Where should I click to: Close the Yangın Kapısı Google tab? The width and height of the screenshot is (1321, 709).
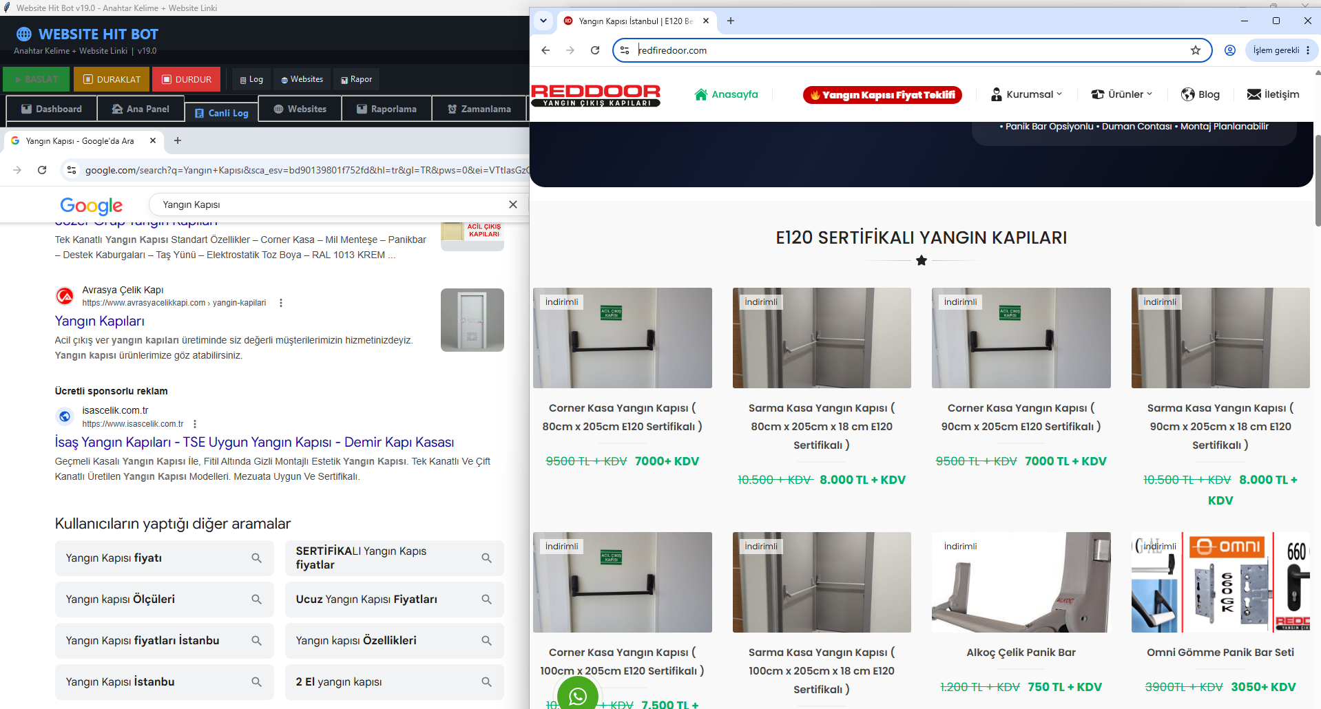(153, 140)
